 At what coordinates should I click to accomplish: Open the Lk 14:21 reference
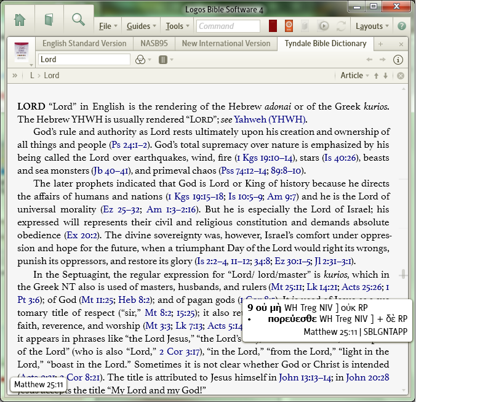pos(322,287)
